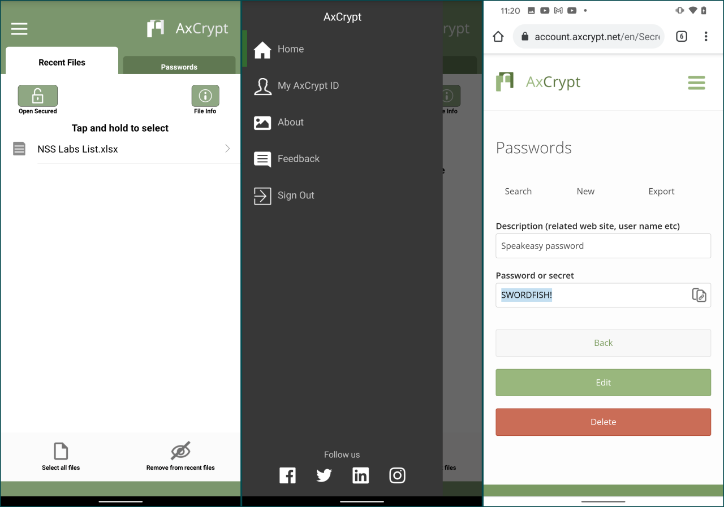Tap the browser home icon
This screenshot has height=507, width=724.
tap(498, 37)
